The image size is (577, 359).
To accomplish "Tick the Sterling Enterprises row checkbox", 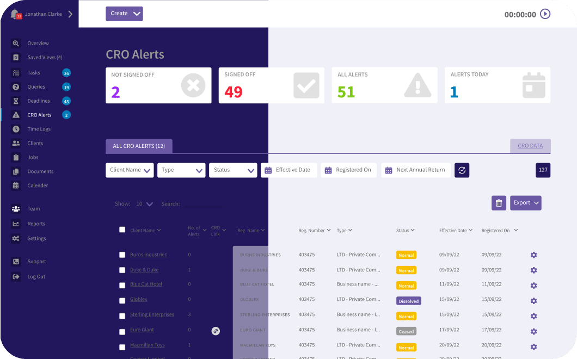I will [x=122, y=317].
